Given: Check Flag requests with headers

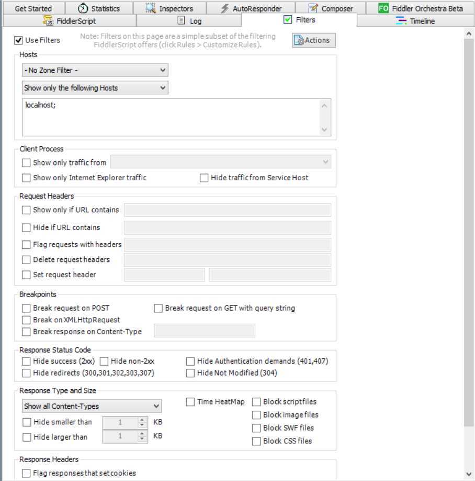Looking at the screenshot, I should tap(26, 245).
